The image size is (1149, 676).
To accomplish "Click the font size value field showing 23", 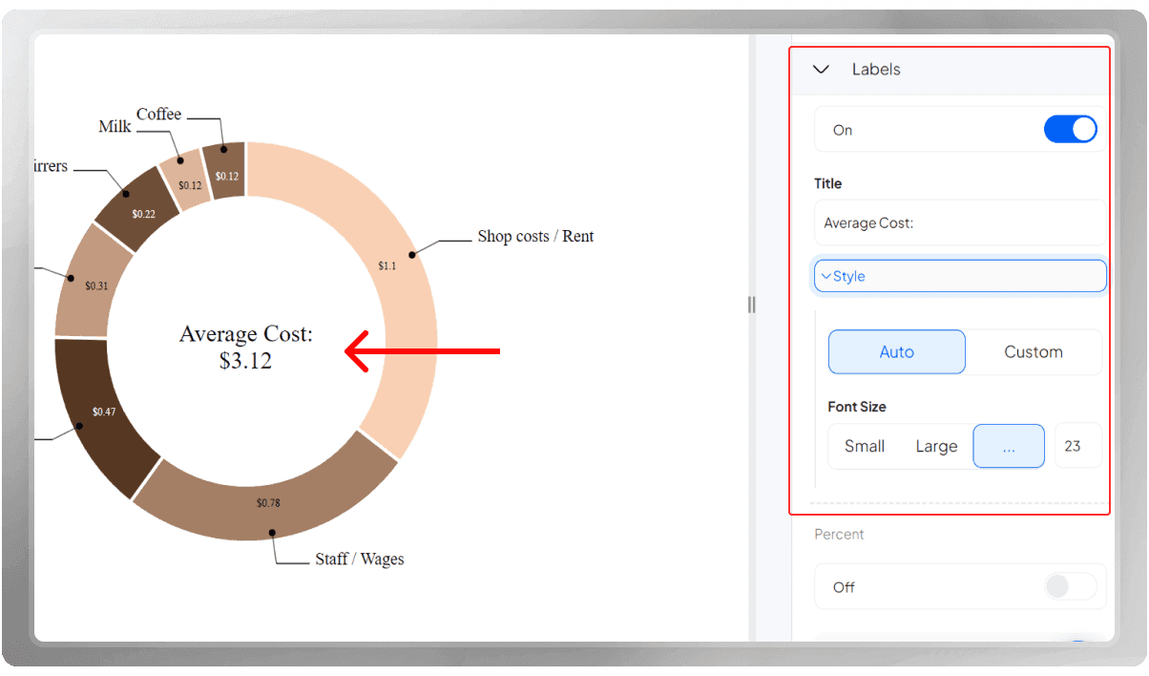I will [1078, 446].
